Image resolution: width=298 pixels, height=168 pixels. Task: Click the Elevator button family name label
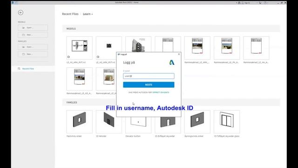click(x=133, y=136)
